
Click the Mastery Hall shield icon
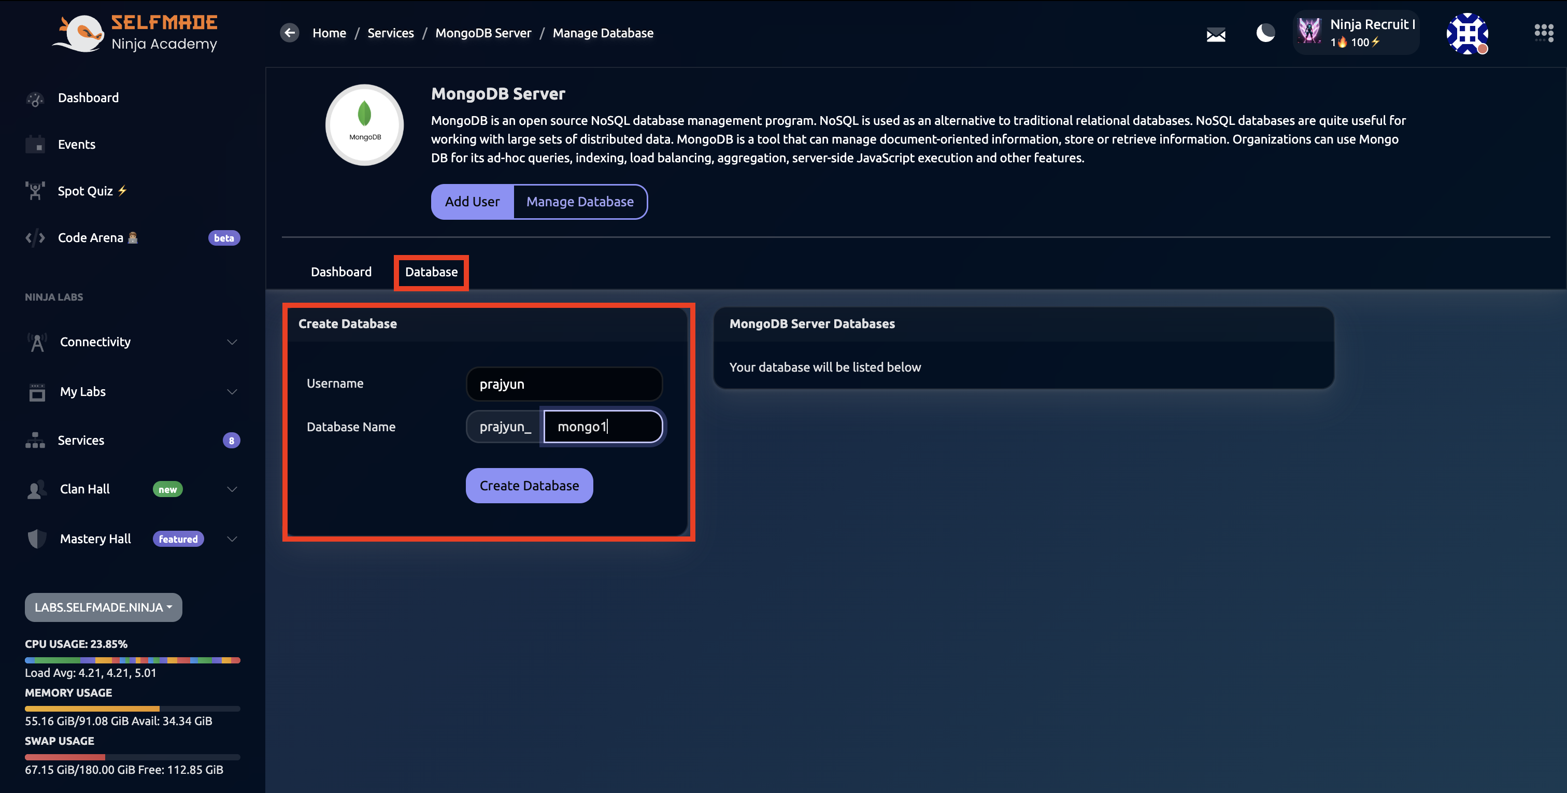pos(37,539)
